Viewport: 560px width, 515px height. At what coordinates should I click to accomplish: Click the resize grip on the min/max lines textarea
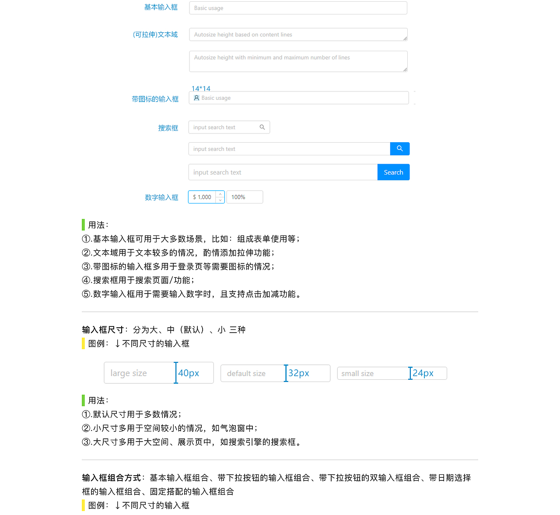405,69
